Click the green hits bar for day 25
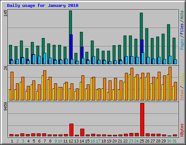The image size is (186, 145). coord(141,26)
